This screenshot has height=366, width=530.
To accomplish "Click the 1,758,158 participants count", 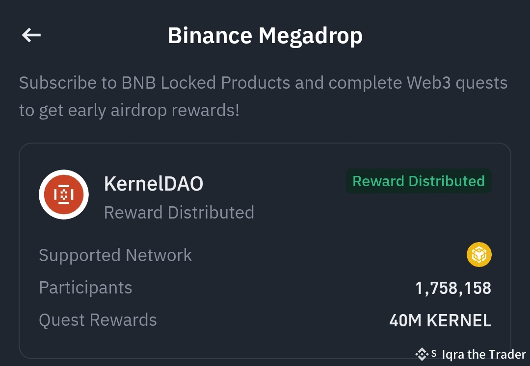I will point(453,288).
